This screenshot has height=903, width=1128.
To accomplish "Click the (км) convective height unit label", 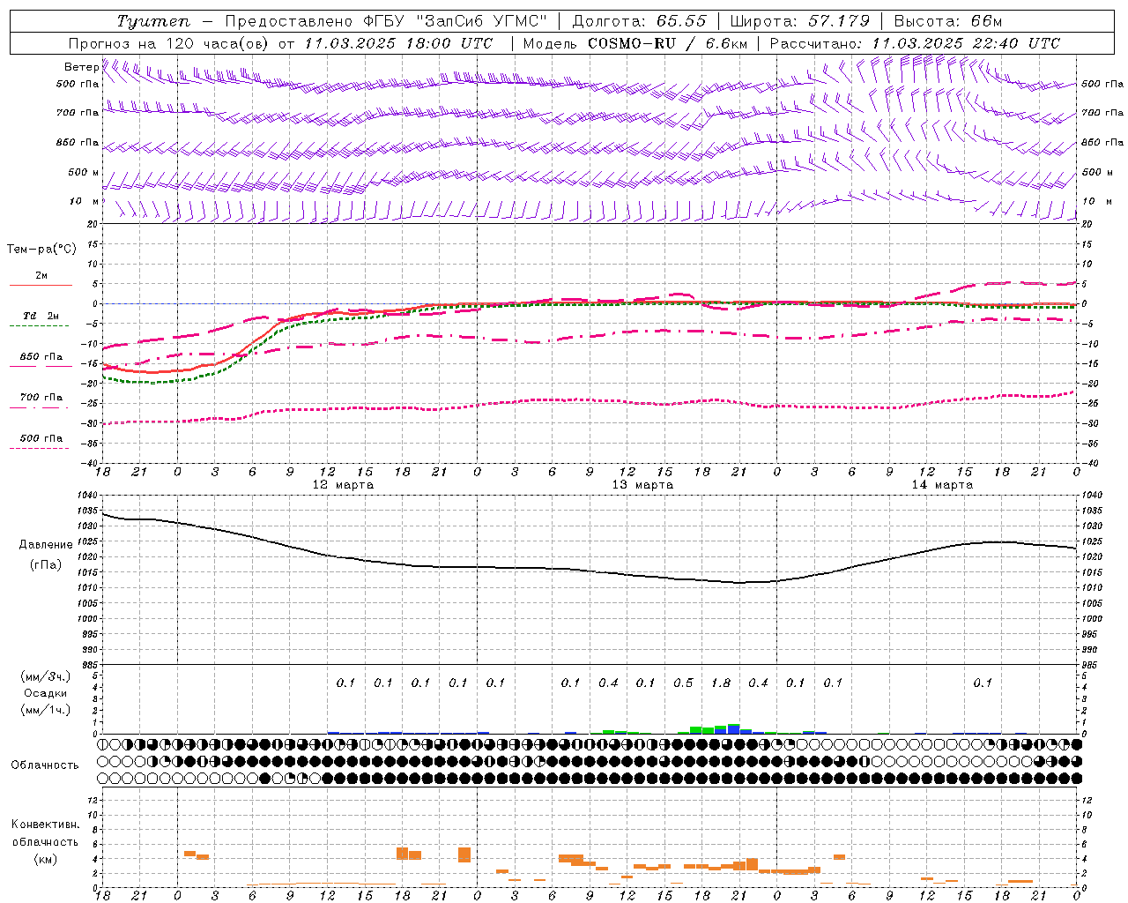I will click(45, 859).
